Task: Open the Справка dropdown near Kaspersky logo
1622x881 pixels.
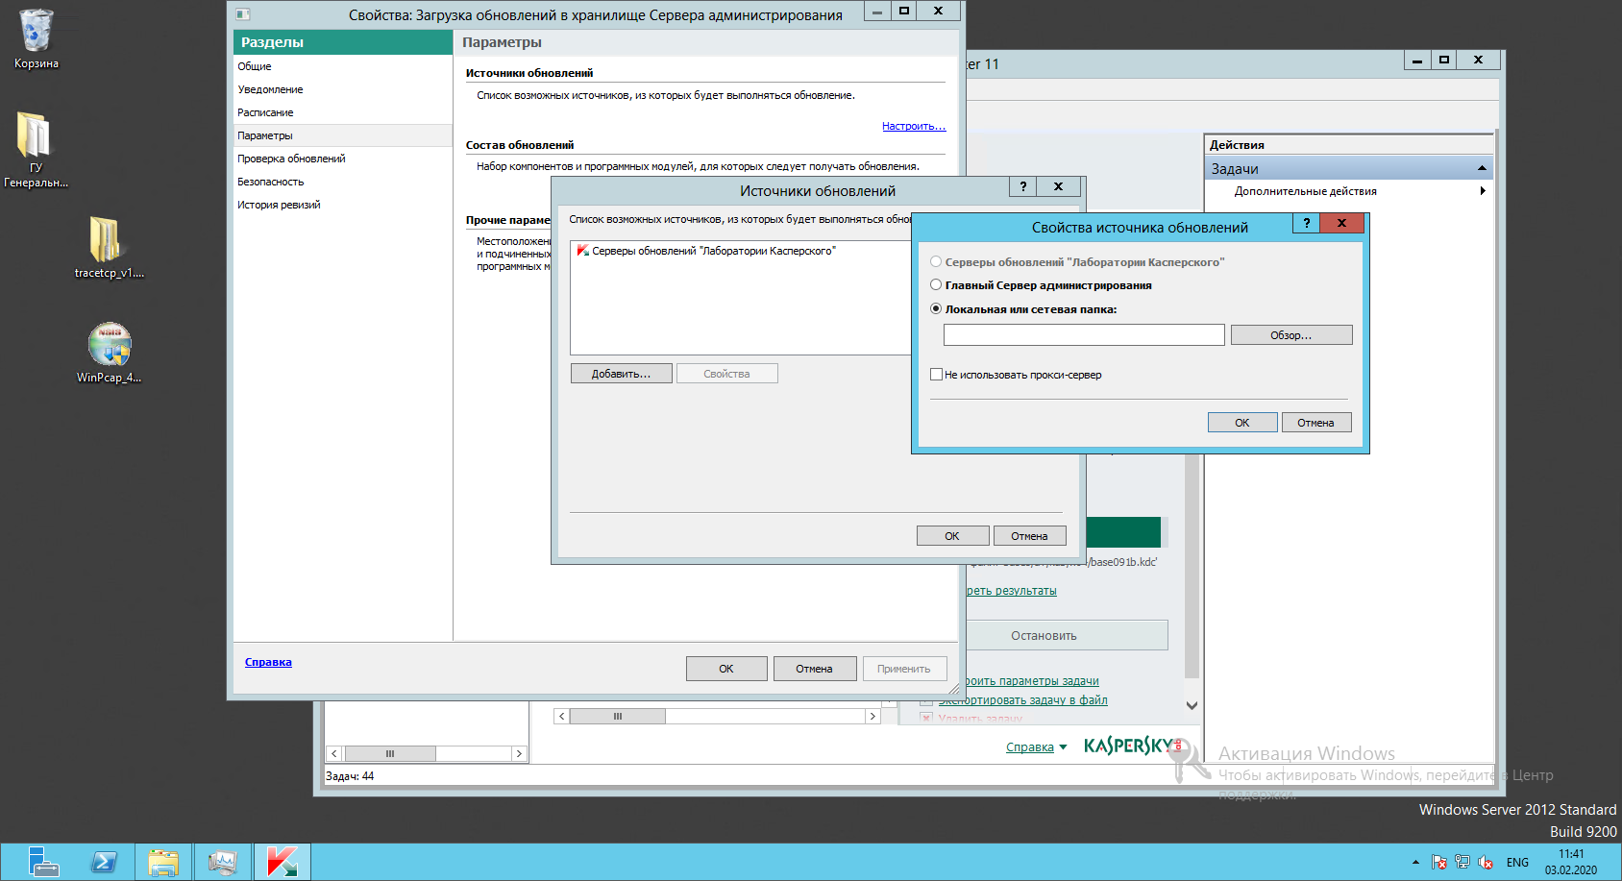Action: coord(1036,747)
